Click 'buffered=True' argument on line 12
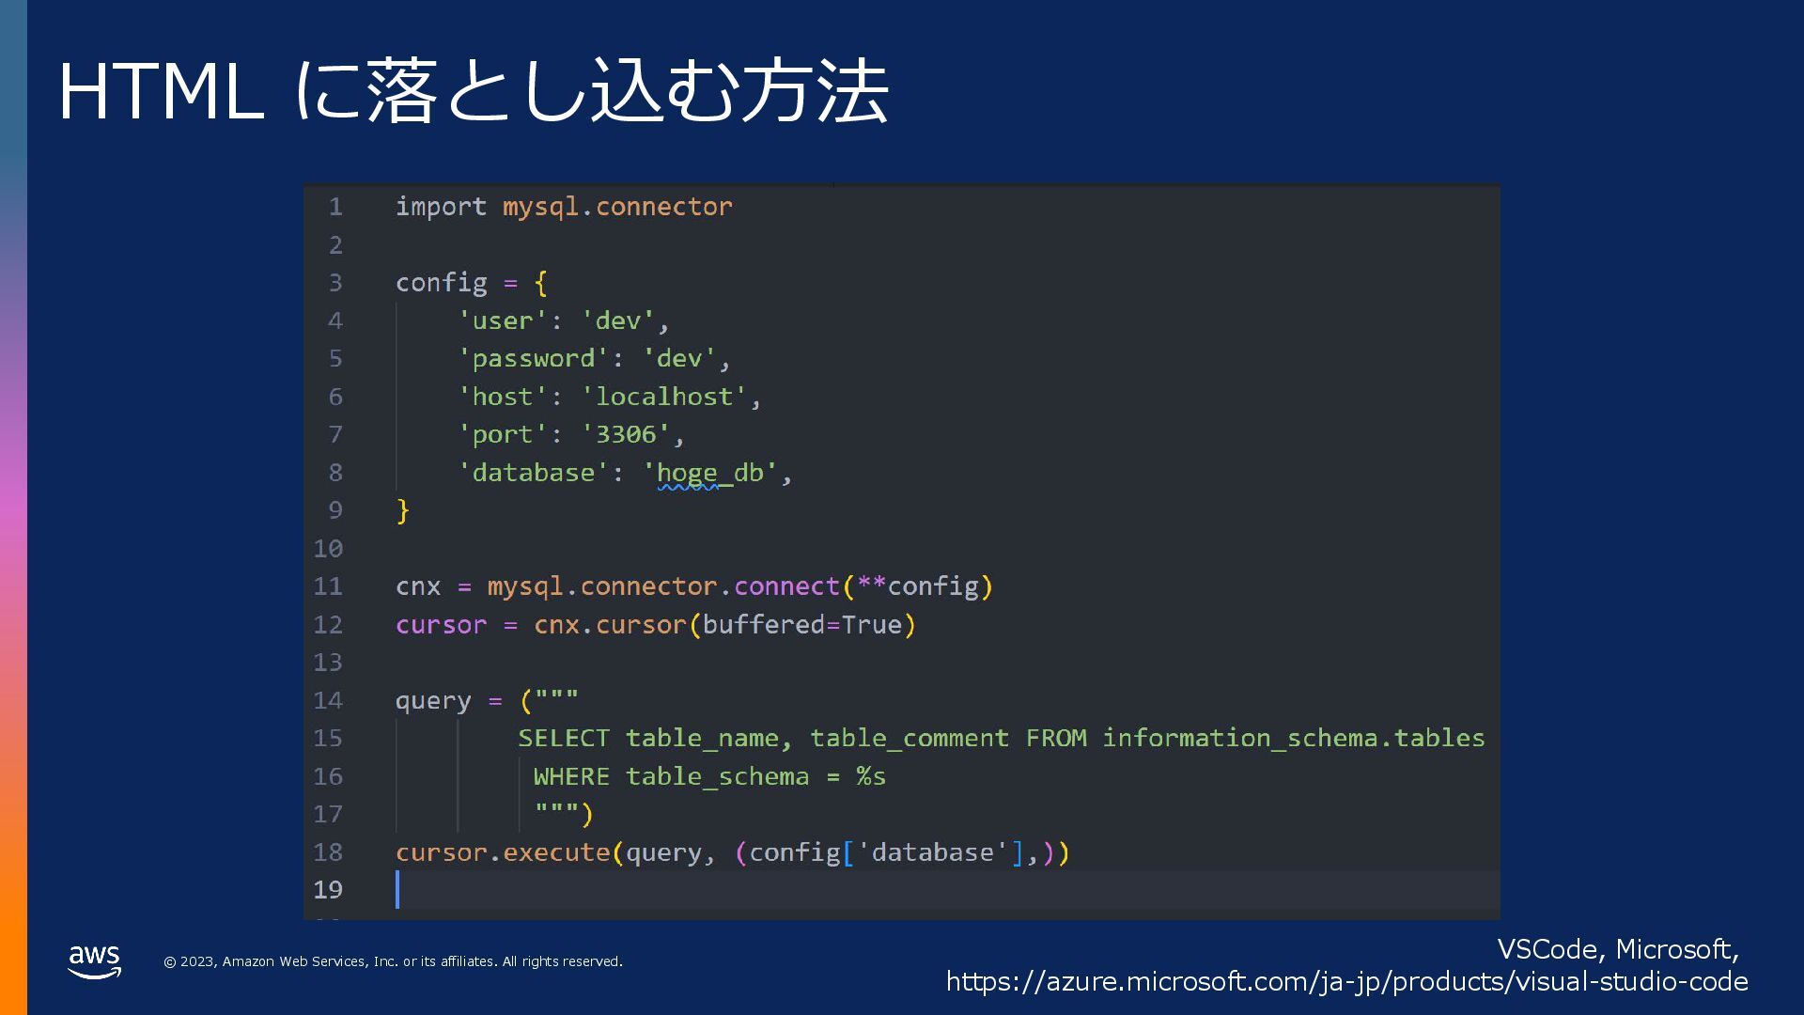The height and width of the screenshot is (1015, 1804). click(801, 625)
